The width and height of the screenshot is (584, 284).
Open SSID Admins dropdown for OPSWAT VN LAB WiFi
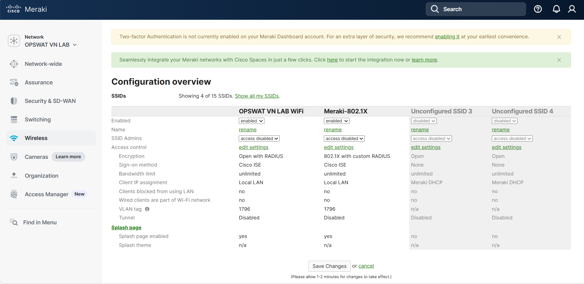259,138
